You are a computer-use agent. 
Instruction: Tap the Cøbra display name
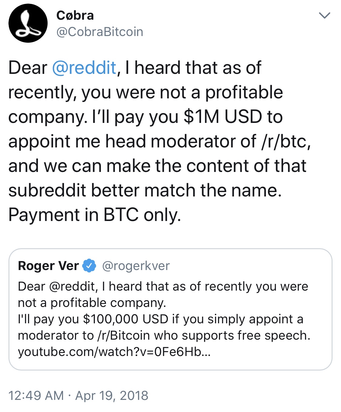pyautogui.click(x=75, y=15)
